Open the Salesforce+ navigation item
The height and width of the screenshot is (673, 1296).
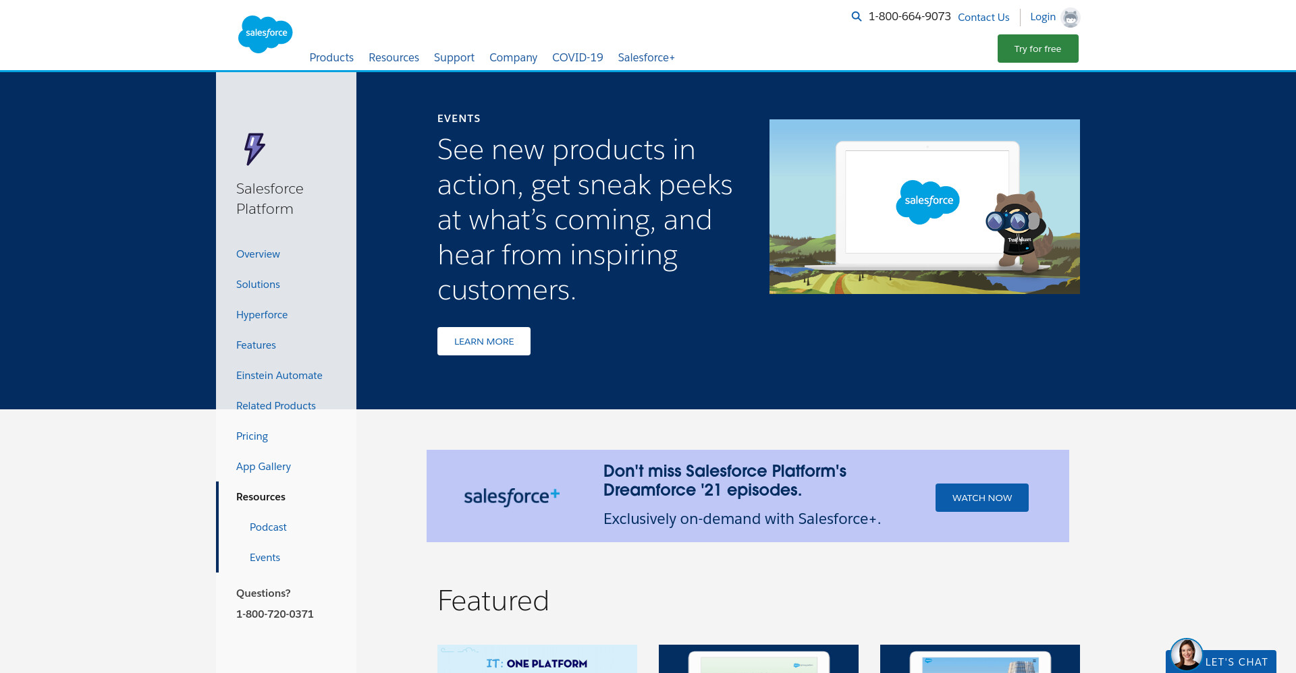click(x=646, y=57)
